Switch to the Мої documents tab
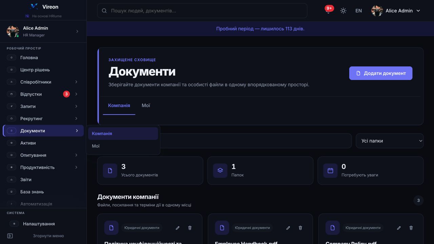Image resolution: width=434 pixels, height=244 pixels. [x=146, y=105]
